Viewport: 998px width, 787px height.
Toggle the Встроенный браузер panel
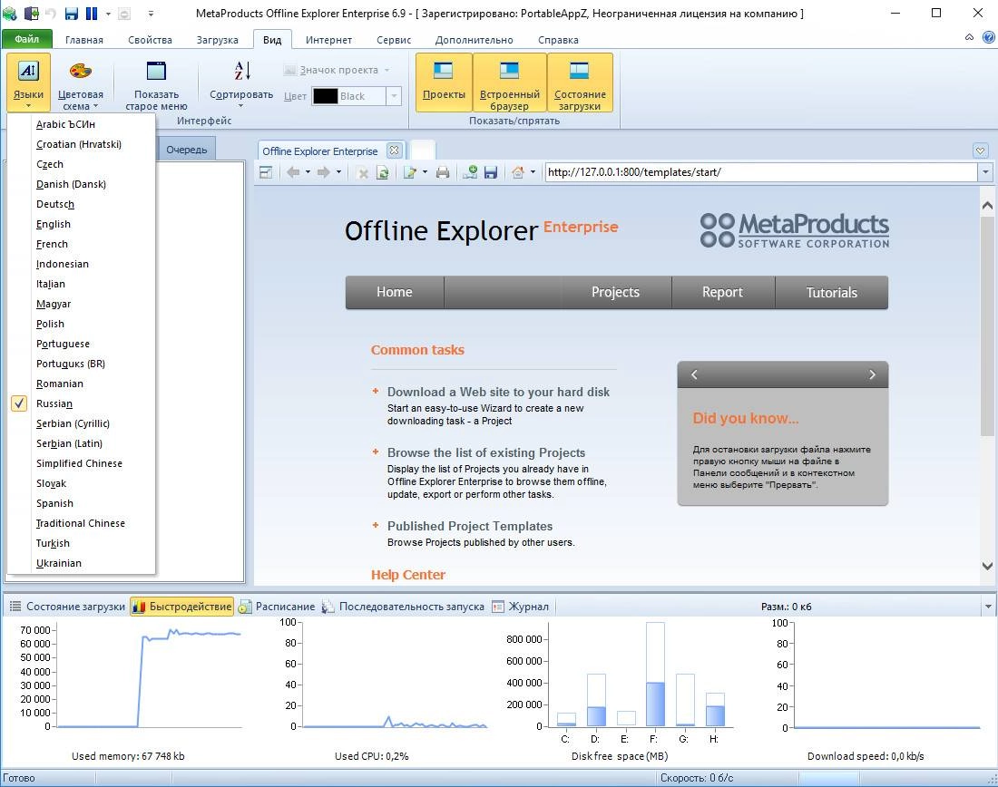509,83
